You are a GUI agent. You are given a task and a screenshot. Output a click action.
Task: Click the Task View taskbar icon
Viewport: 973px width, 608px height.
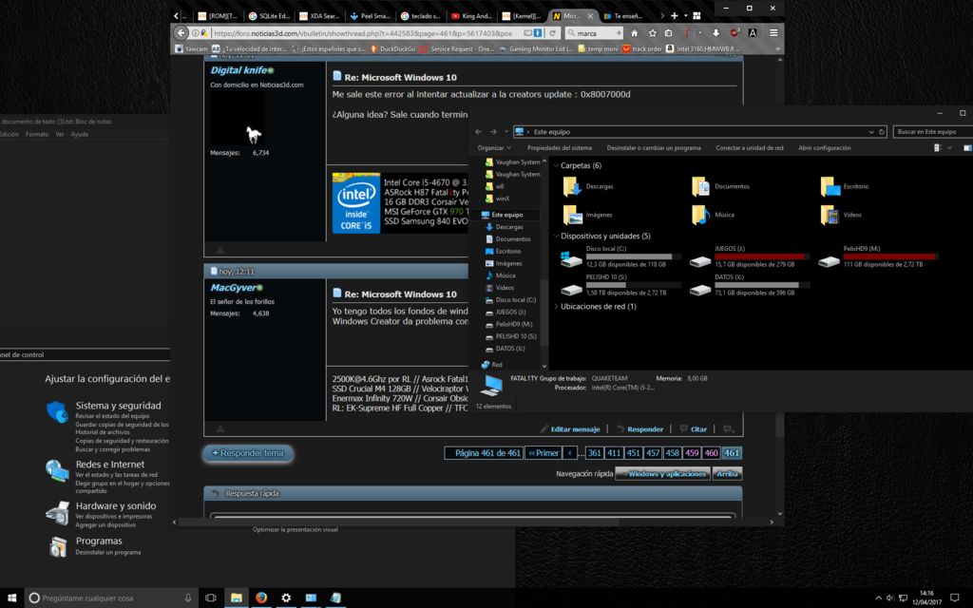click(x=211, y=598)
